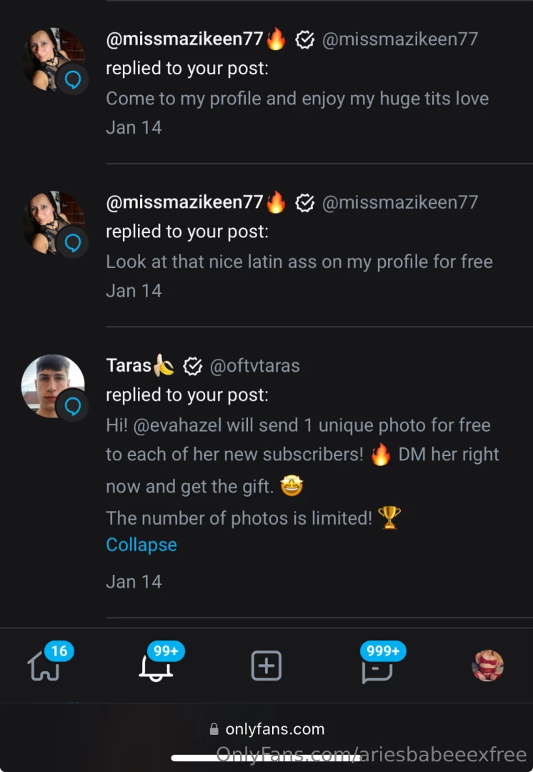Click the verified badge in first notification
The width and height of the screenshot is (533, 772).
(305, 40)
